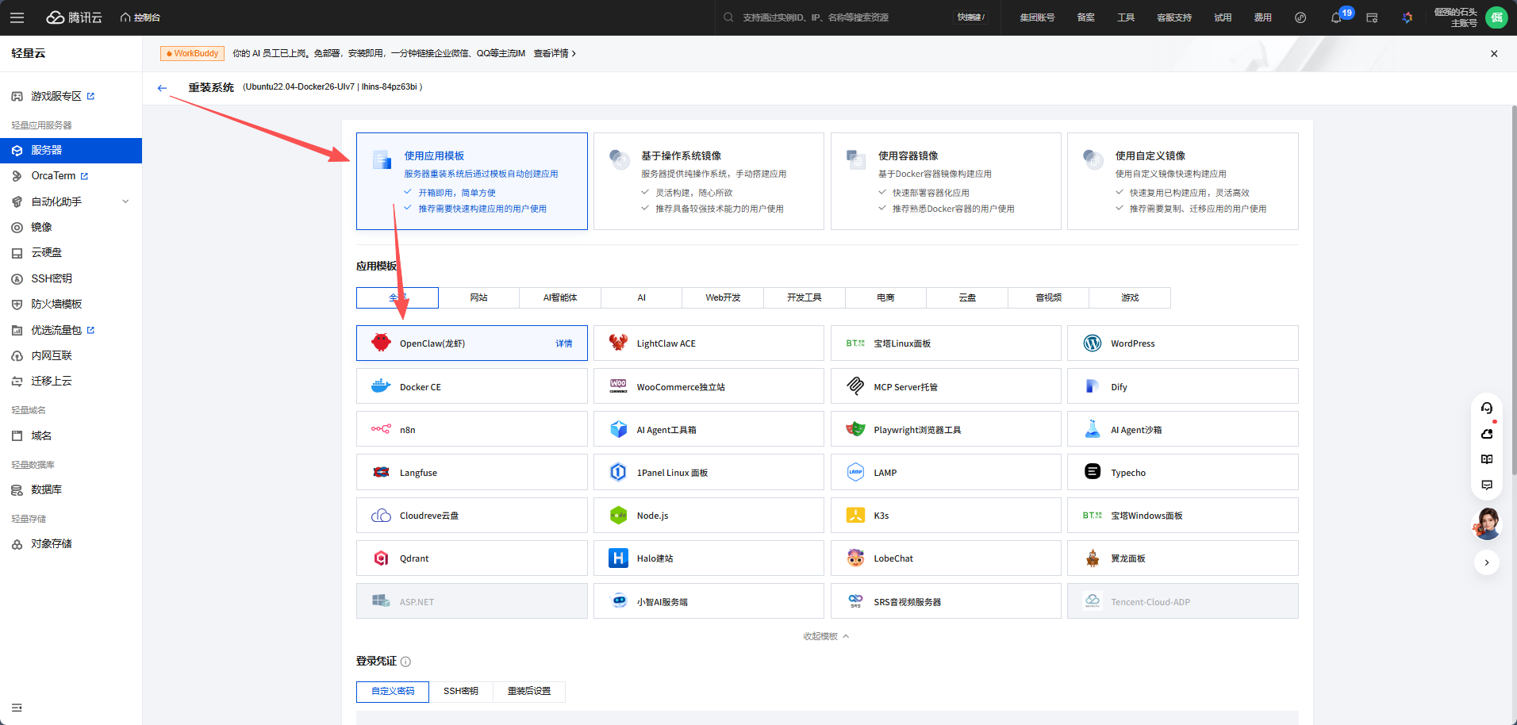This screenshot has width=1517, height=725.
Task: Go to 控制台 home link
Action: tap(140, 17)
